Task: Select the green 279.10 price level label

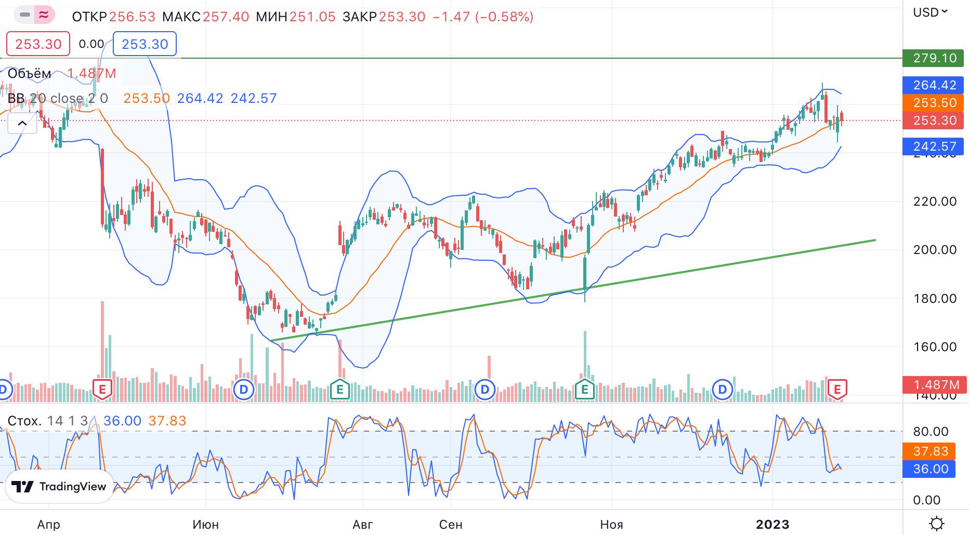Action: 935,58
